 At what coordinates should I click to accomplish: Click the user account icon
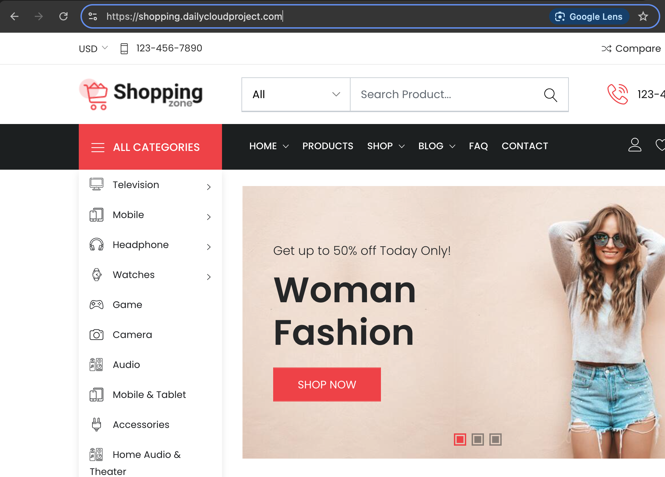coord(635,145)
